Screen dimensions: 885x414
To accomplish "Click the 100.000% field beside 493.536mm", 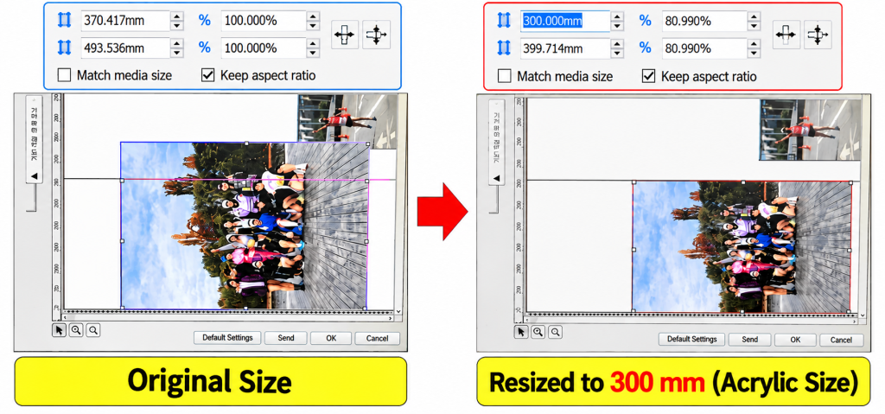I will click(x=264, y=48).
